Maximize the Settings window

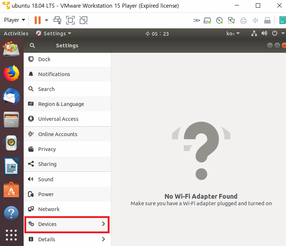pyautogui.click(x=277, y=45)
